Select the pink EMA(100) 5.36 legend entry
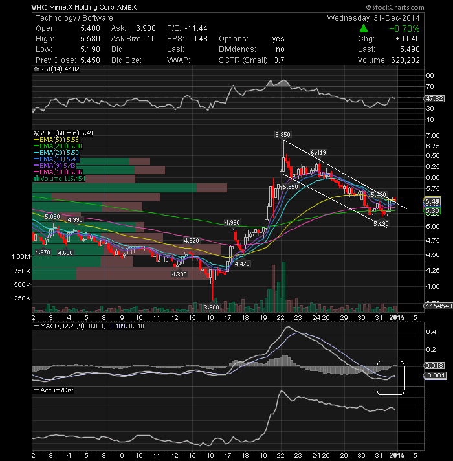 point(58,172)
